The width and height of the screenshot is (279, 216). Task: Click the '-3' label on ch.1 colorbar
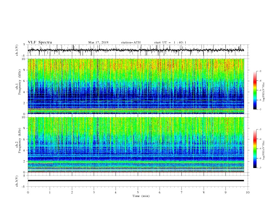point(260,71)
